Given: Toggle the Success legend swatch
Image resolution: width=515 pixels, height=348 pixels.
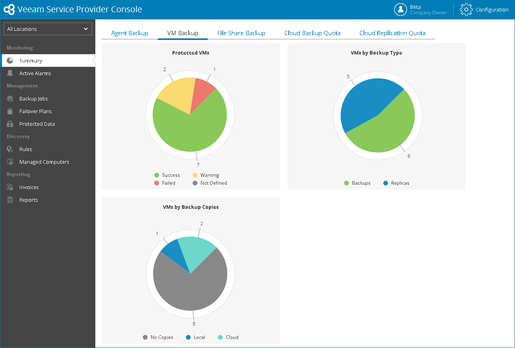Looking at the screenshot, I should pos(157,175).
